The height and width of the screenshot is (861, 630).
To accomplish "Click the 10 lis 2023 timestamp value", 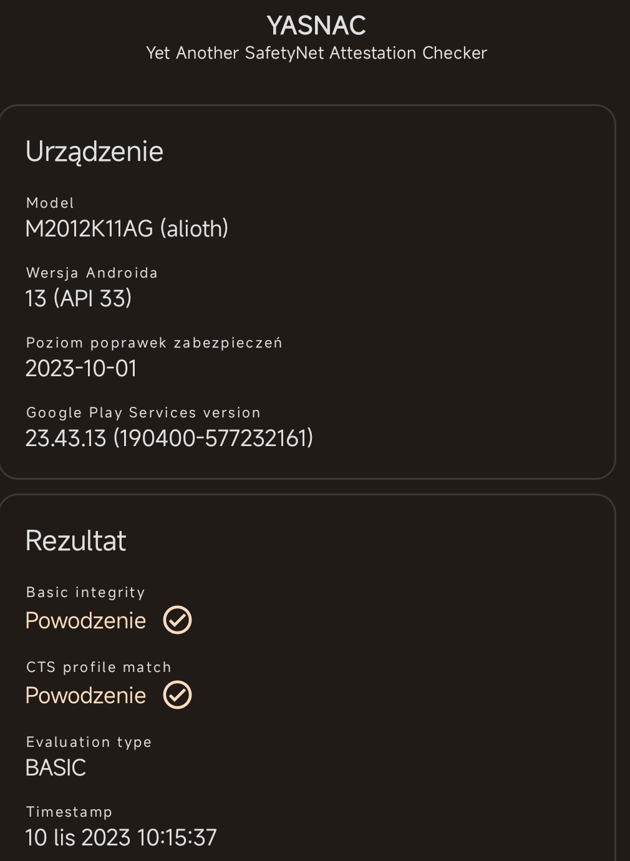I will tap(121, 838).
